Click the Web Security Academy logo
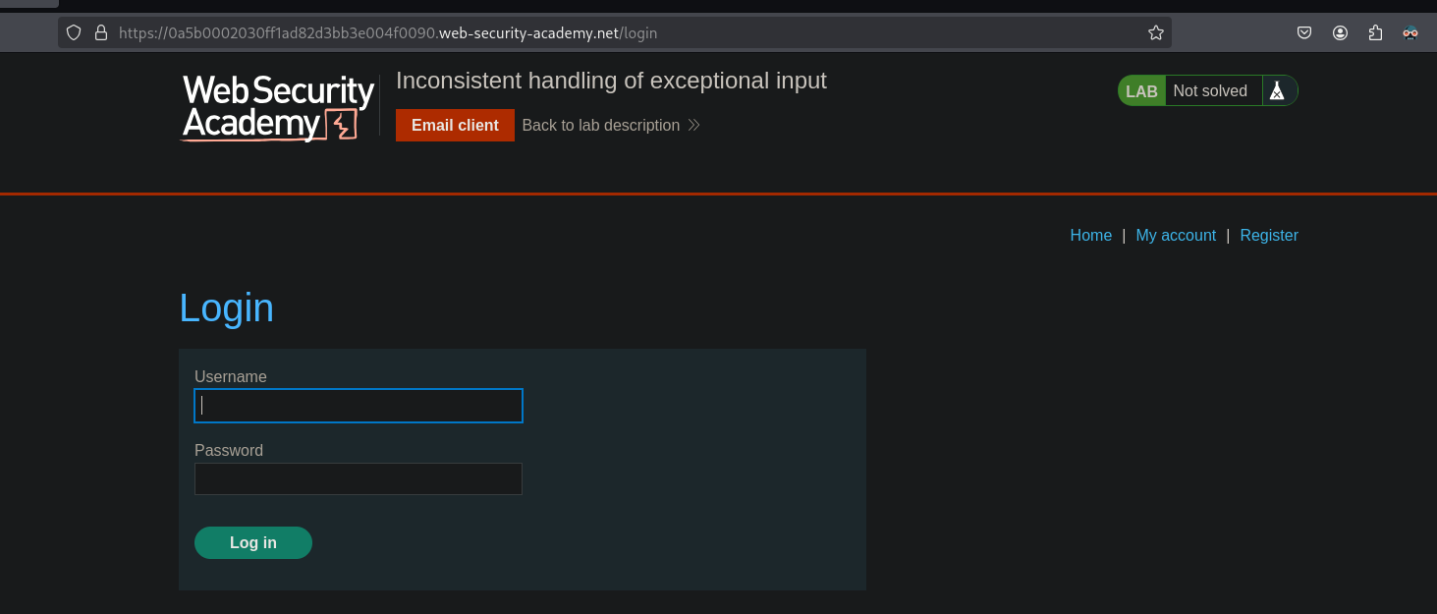The width and height of the screenshot is (1437, 614). 279,107
